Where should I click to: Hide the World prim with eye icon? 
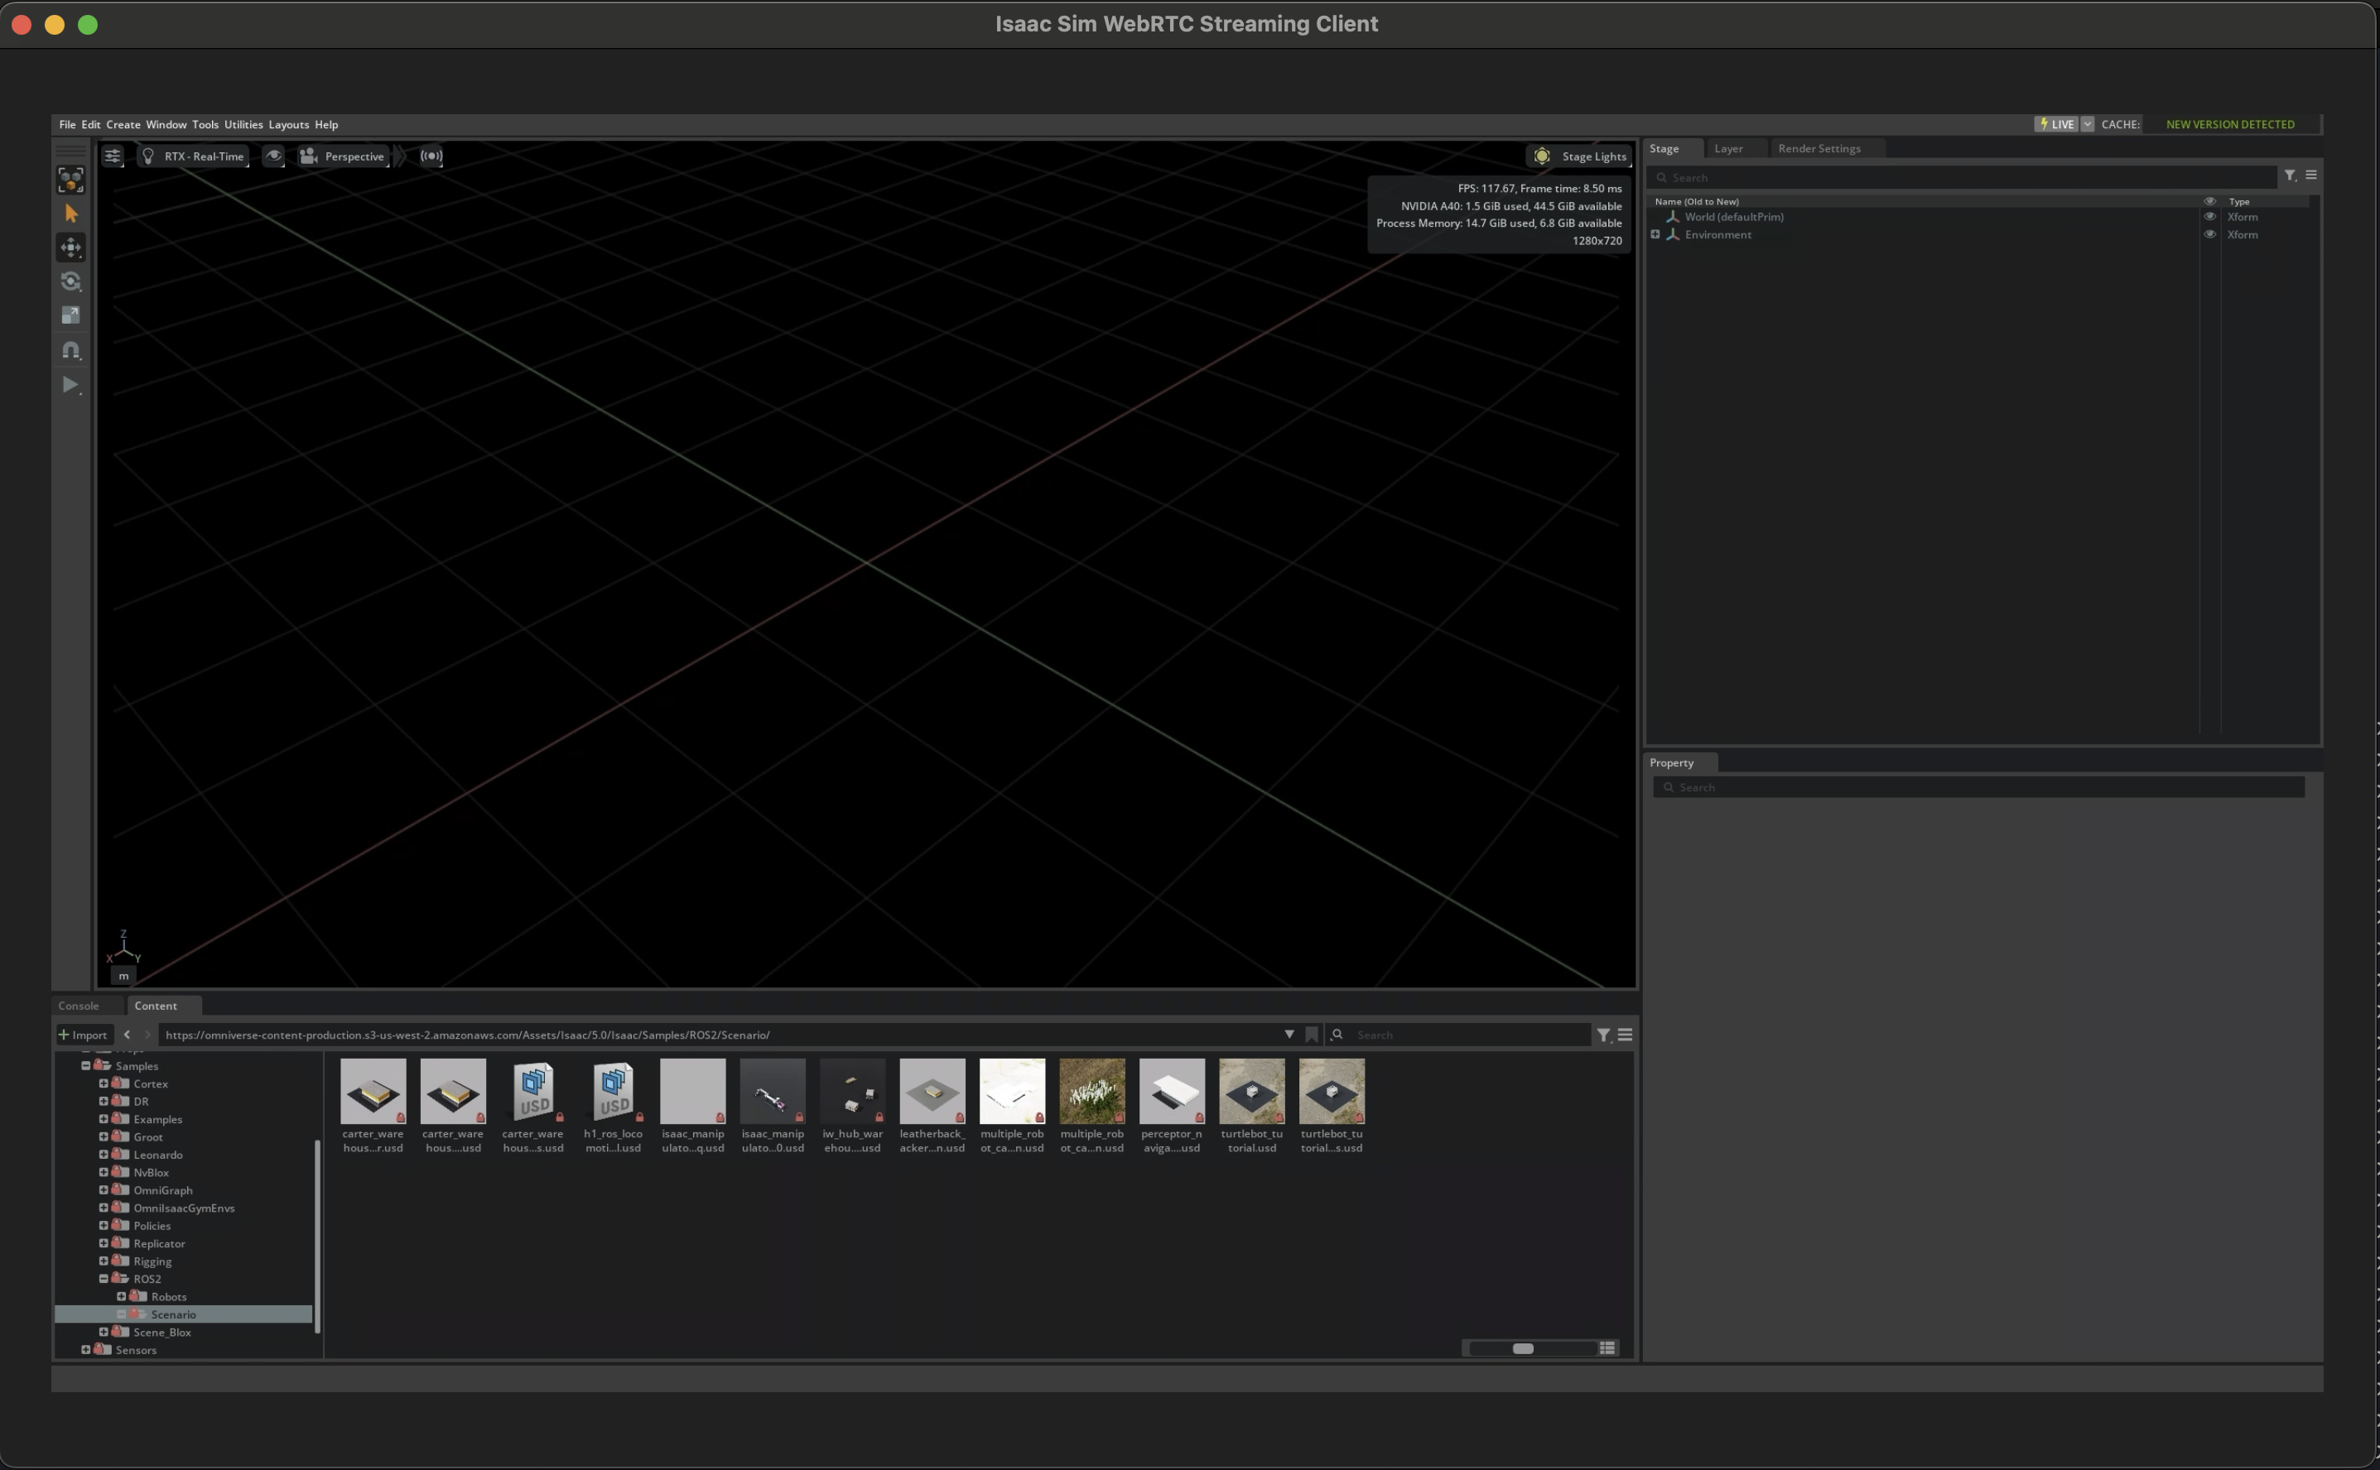click(x=2209, y=217)
